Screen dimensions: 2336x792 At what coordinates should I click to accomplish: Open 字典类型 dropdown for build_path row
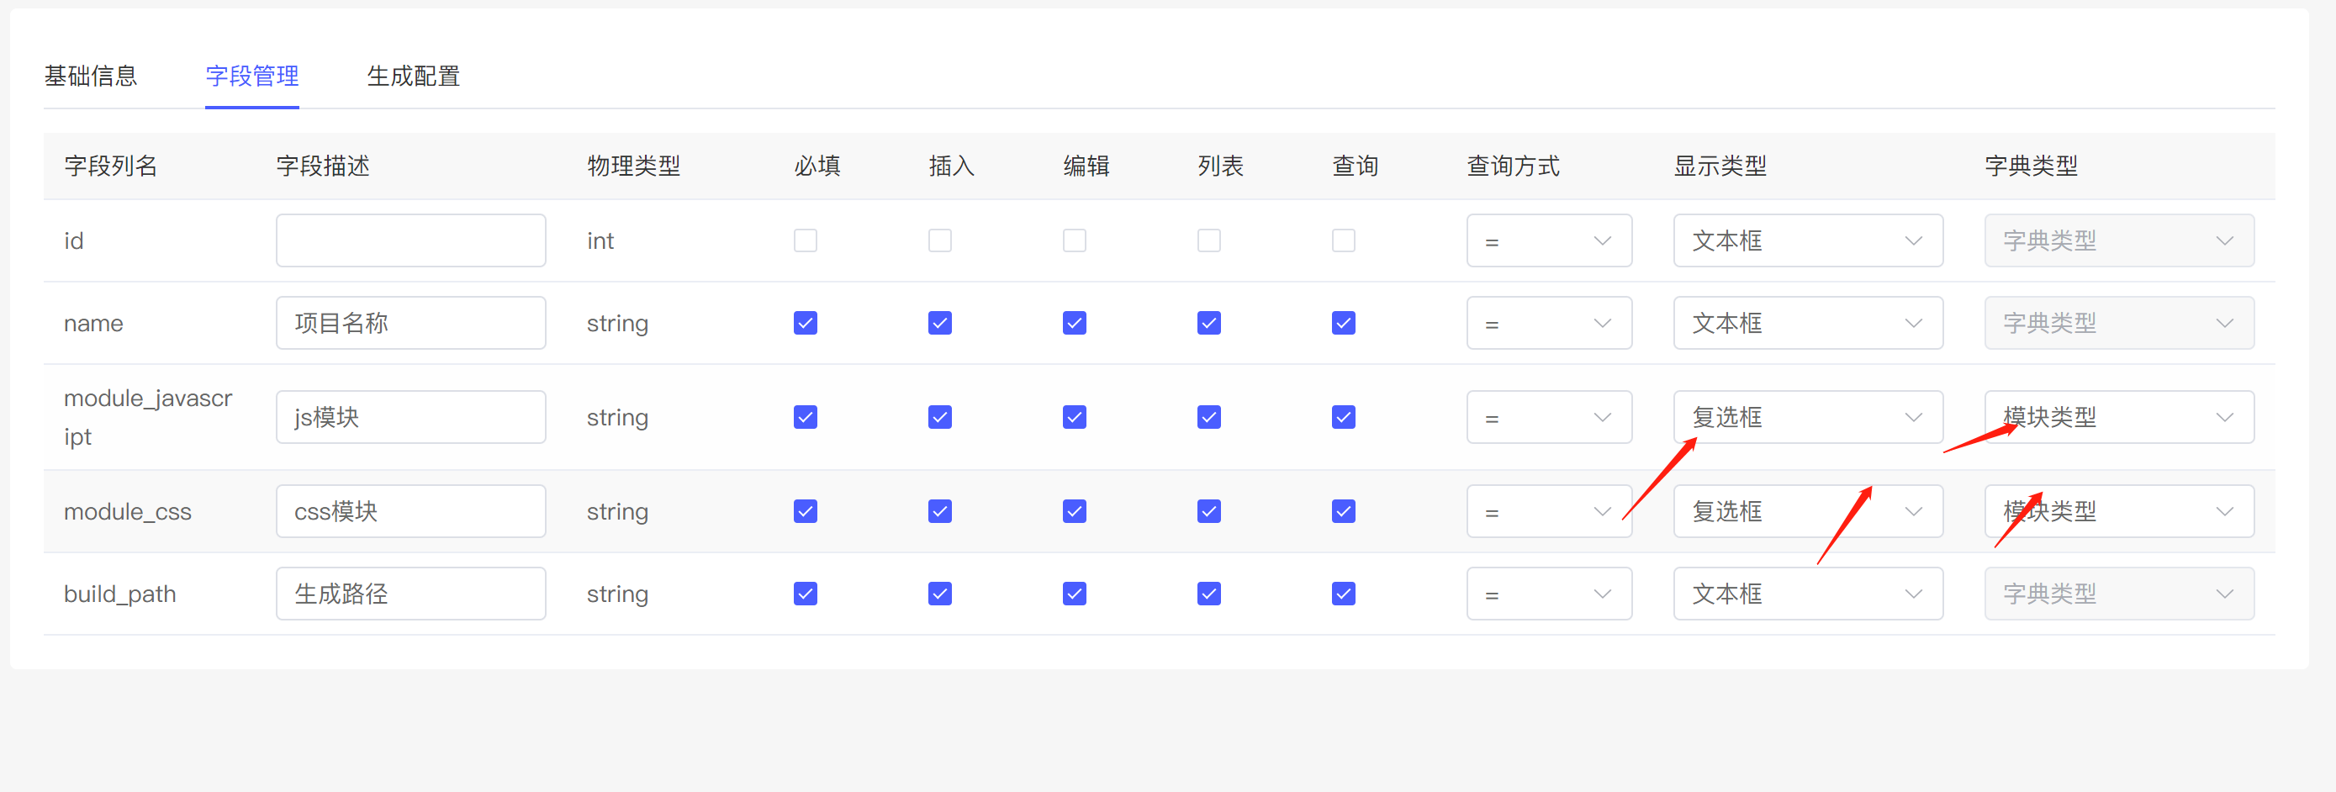coord(2119,594)
